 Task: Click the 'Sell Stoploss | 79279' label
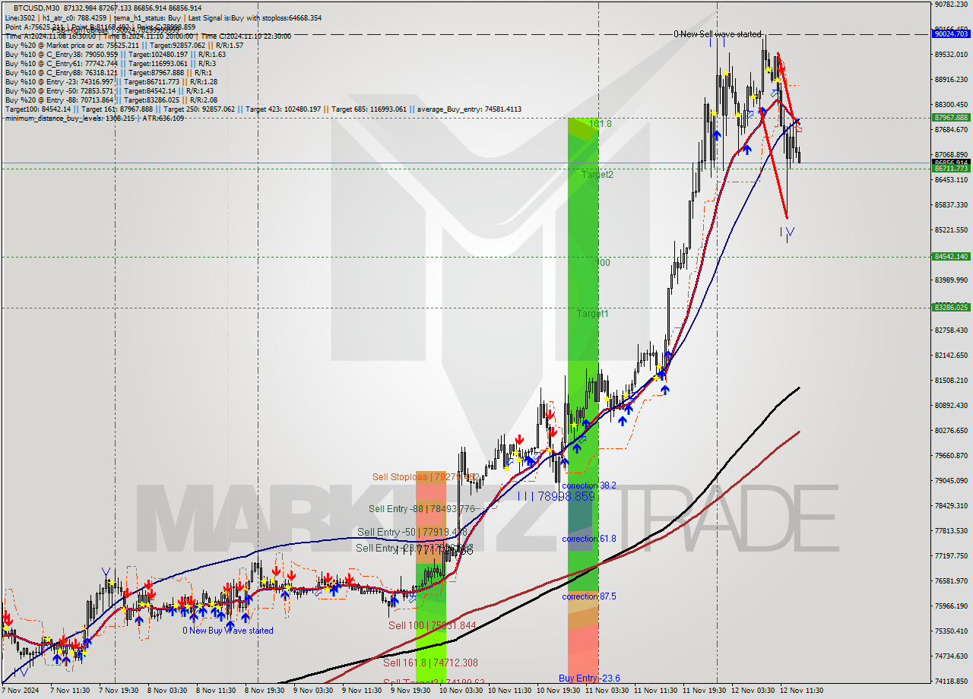click(424, 477)
